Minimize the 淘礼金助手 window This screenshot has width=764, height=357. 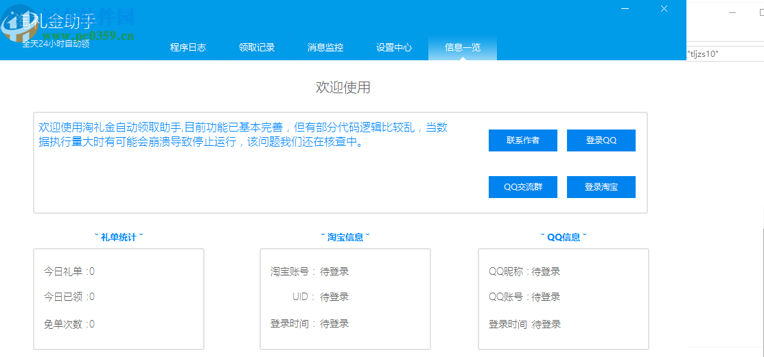tap(625, 9)
